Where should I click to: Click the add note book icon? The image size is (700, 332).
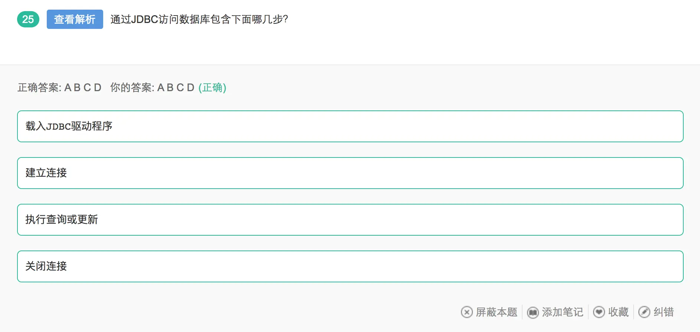click(533, 312)
